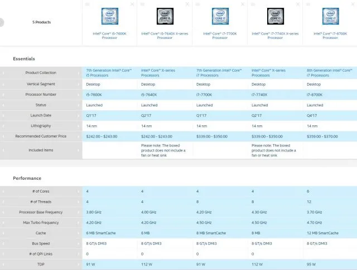Open the Intel Core i5-7640X X-series Processor link
Image resolution: width=357 pixels, height=270 pixels.
(165, 36)
